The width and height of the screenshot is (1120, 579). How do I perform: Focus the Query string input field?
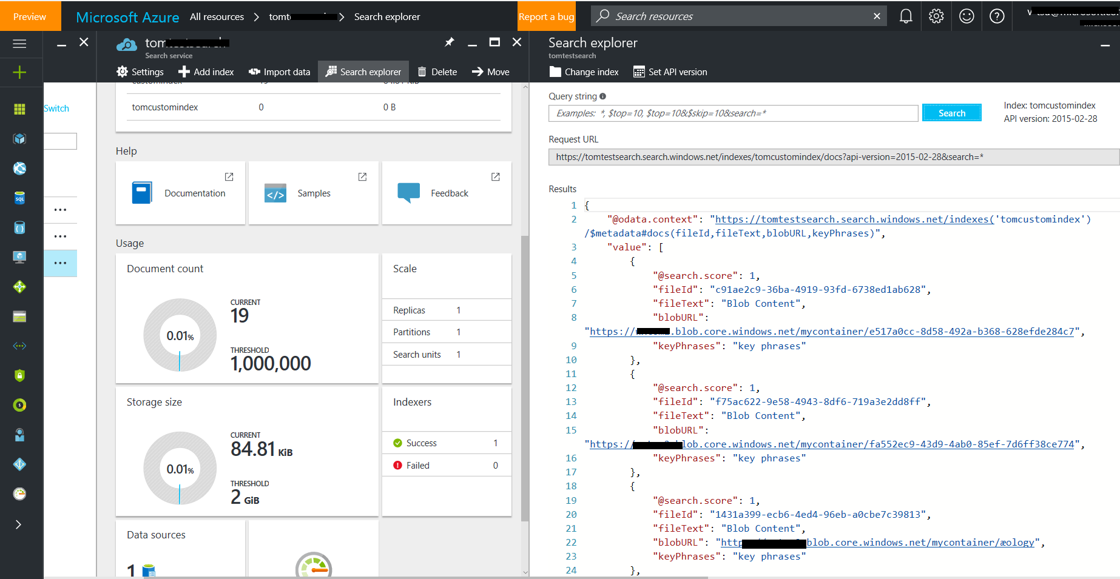[x=733, y=113]
